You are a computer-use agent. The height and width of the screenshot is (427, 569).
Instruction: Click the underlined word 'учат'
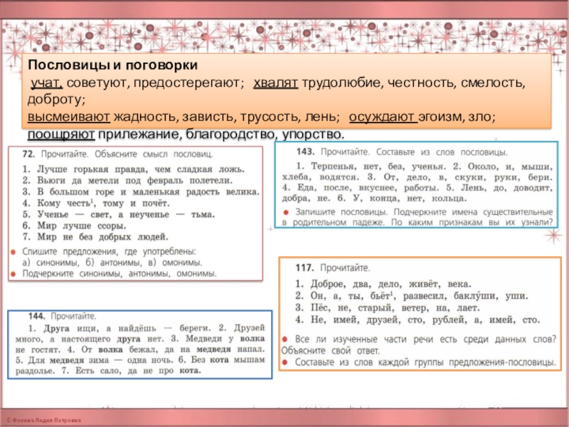click(x=47, y=83)
